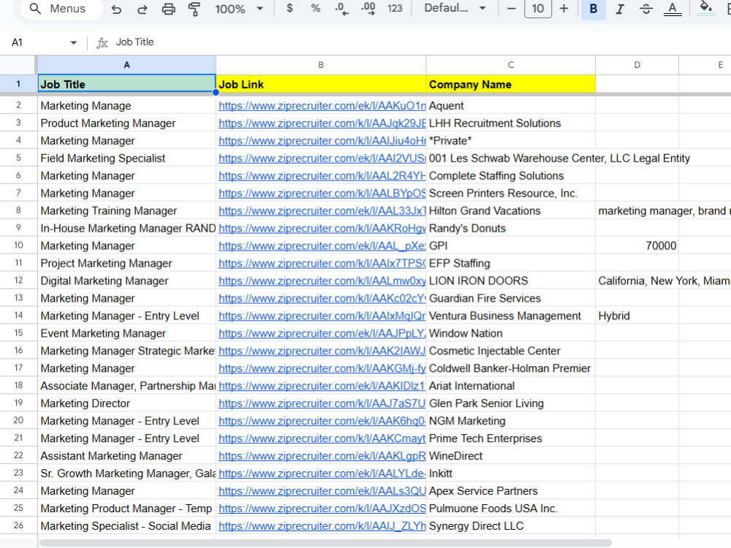
Task: Select column C header
Action: point(511,65)
